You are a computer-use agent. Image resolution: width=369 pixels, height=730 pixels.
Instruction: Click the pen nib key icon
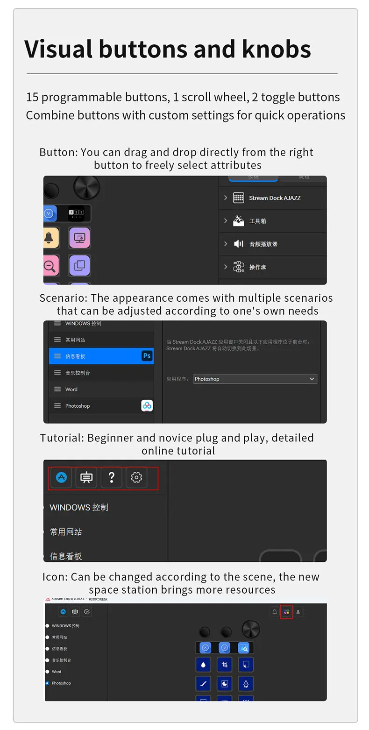pos(246,684)
